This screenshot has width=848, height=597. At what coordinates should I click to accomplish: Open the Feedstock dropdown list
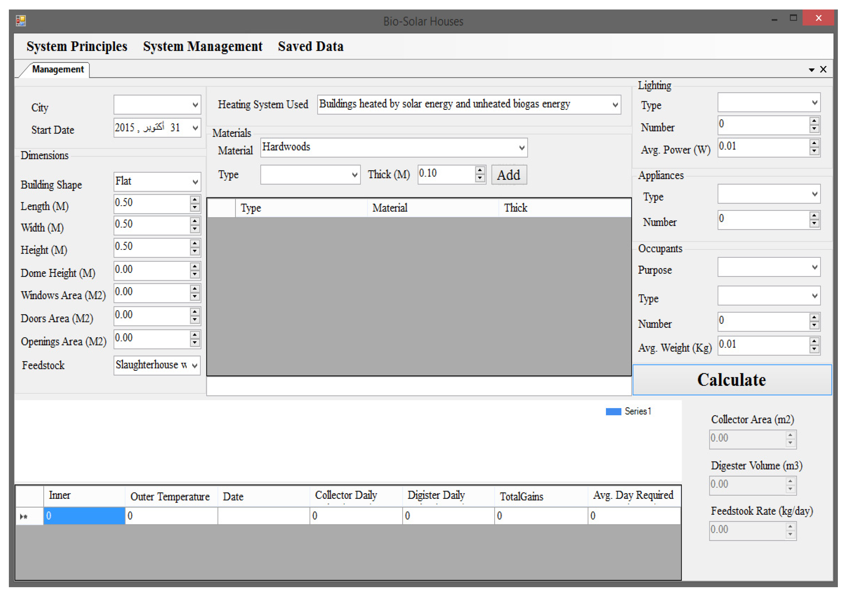coord(195,366)
